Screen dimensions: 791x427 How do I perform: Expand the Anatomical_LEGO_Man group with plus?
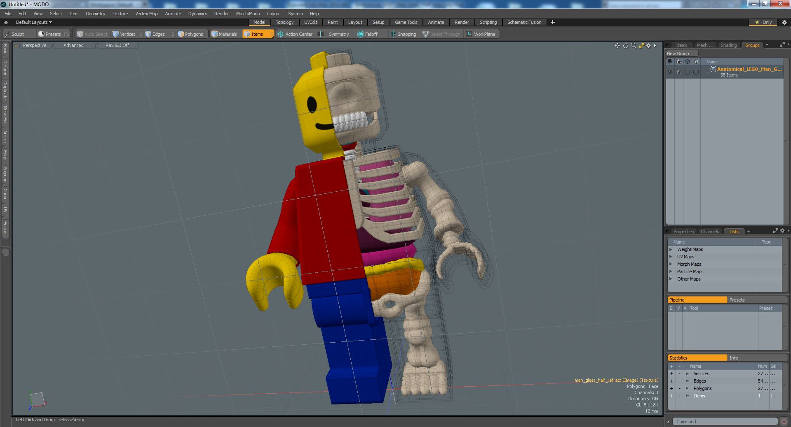click(x=708, y=72)
